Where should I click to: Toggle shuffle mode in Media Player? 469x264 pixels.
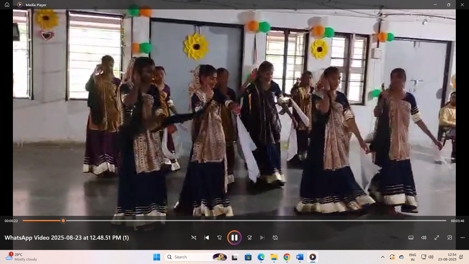click(194, 238)
